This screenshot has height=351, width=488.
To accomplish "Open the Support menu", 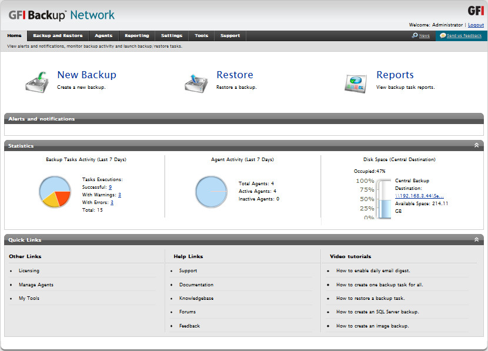I will point(230,35).
